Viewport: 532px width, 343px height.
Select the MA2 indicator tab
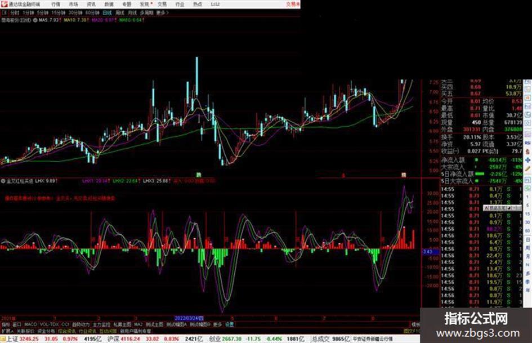coord(138,324)
